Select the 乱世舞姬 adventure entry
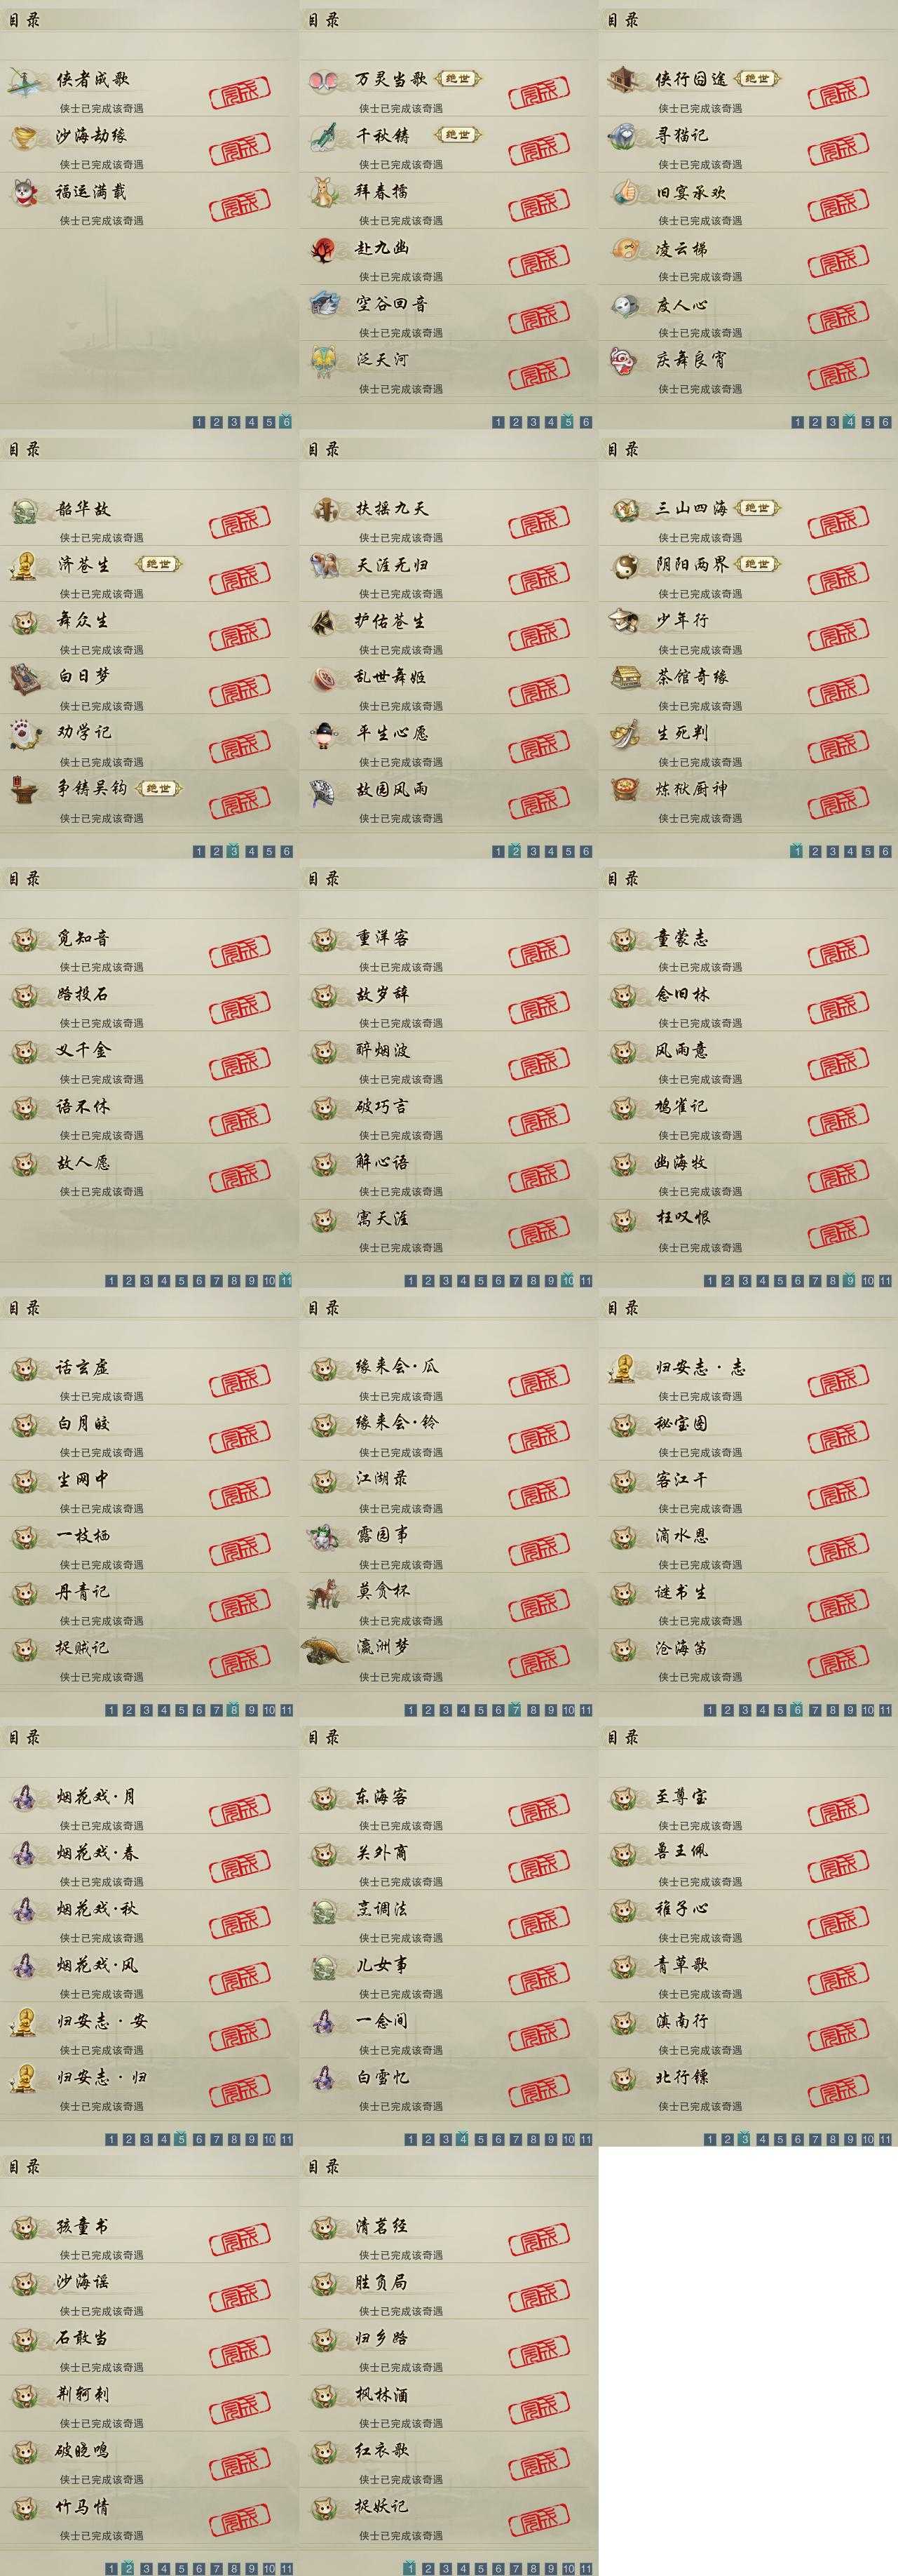The width and height of the screenshot is (898, 2576). [x=447, y=686]
